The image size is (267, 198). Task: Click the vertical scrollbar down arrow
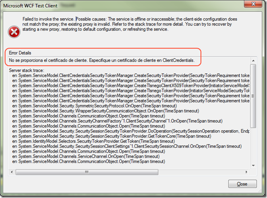pyautogui.click(x=253, y=166)
